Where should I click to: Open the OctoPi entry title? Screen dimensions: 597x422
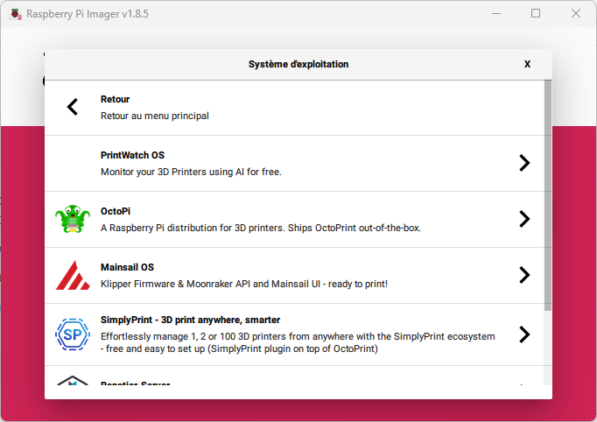pyautogui.click(x=116, y=211)
